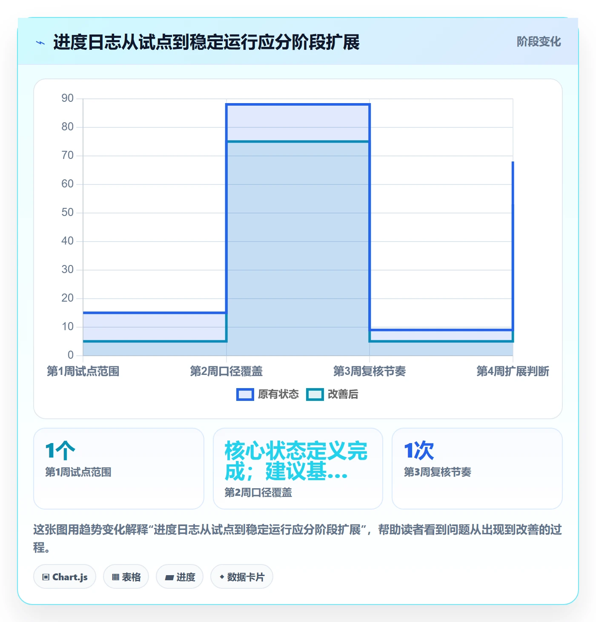Click the 10 y-axis tick value

[x=68, y=327]
